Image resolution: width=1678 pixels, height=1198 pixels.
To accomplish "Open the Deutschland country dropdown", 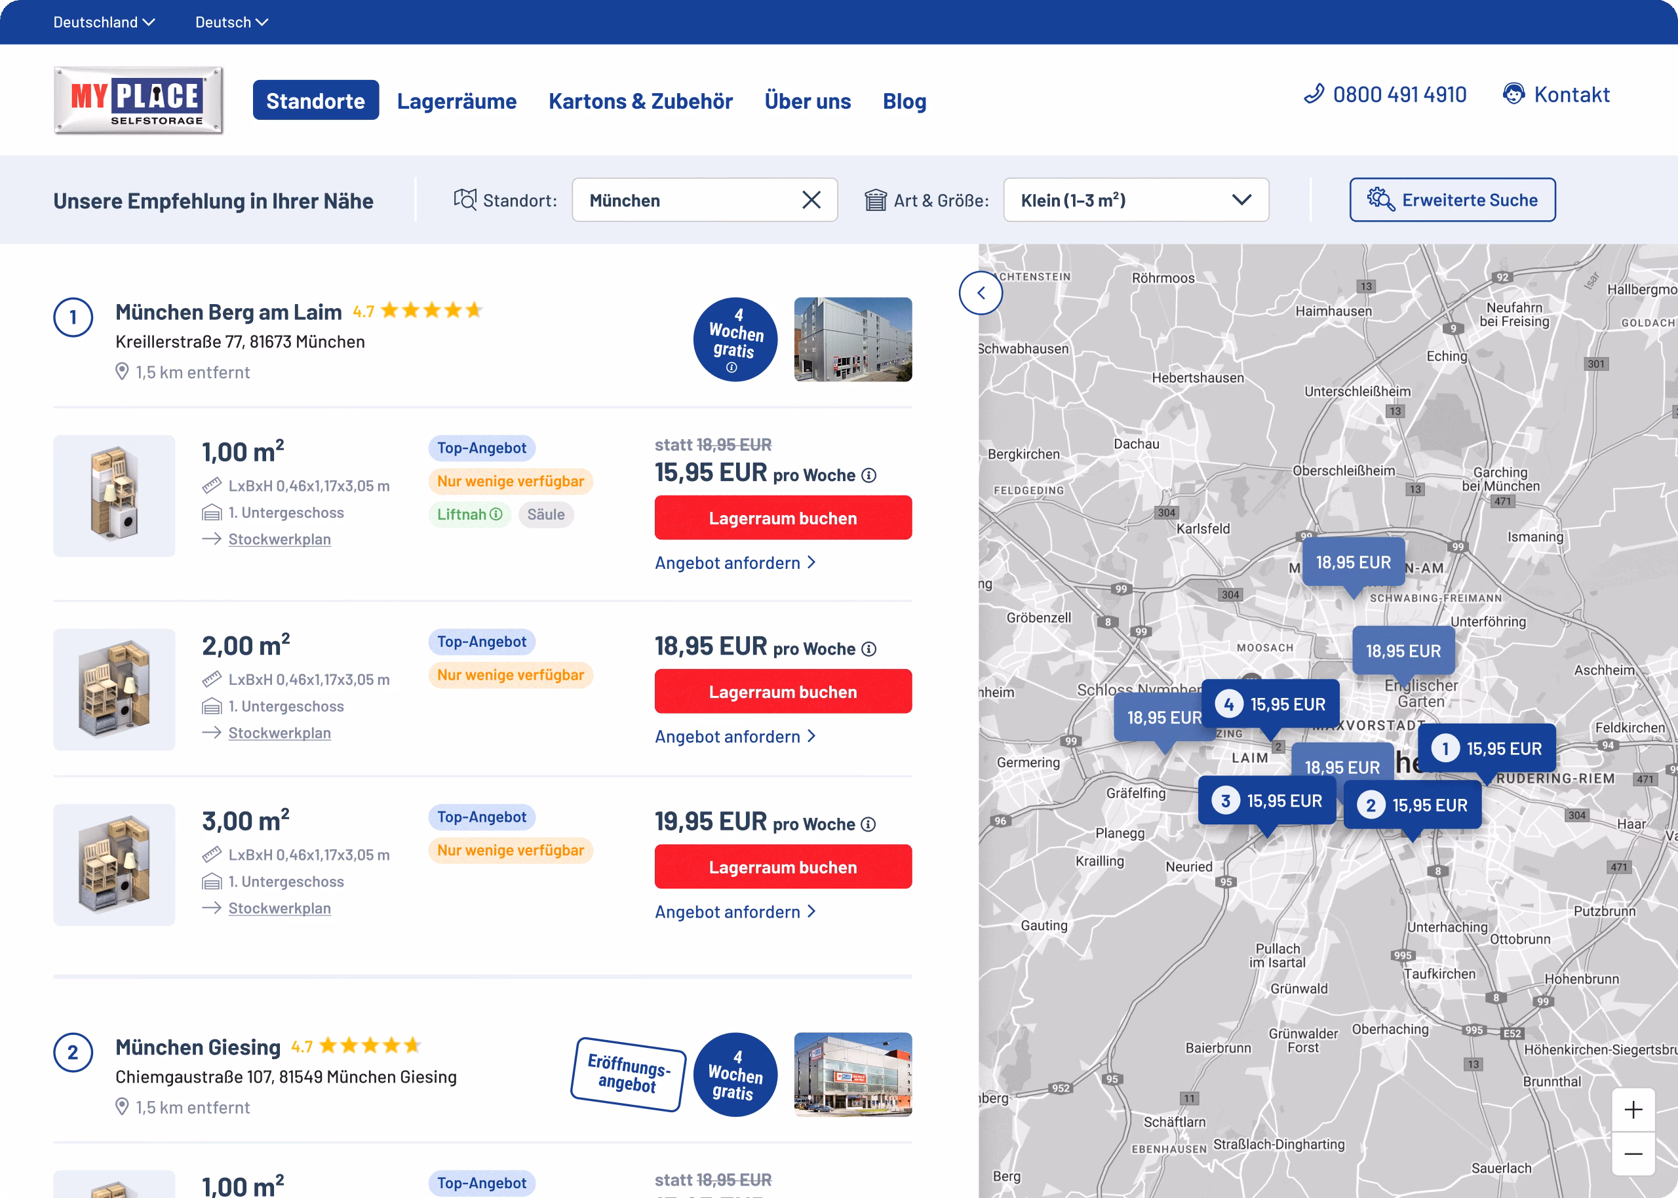I will click(x=104, y=22).
